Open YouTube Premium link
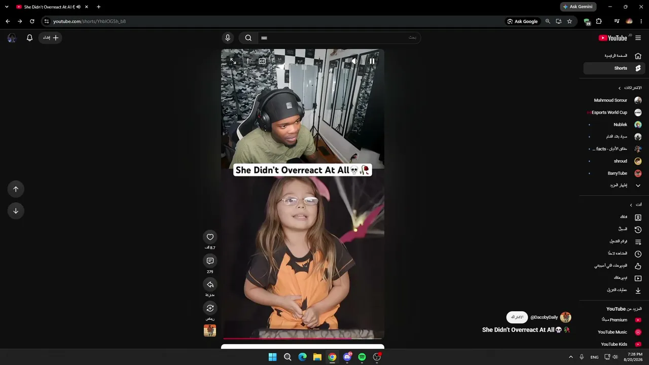649x365 pixels. click(614, 320)
